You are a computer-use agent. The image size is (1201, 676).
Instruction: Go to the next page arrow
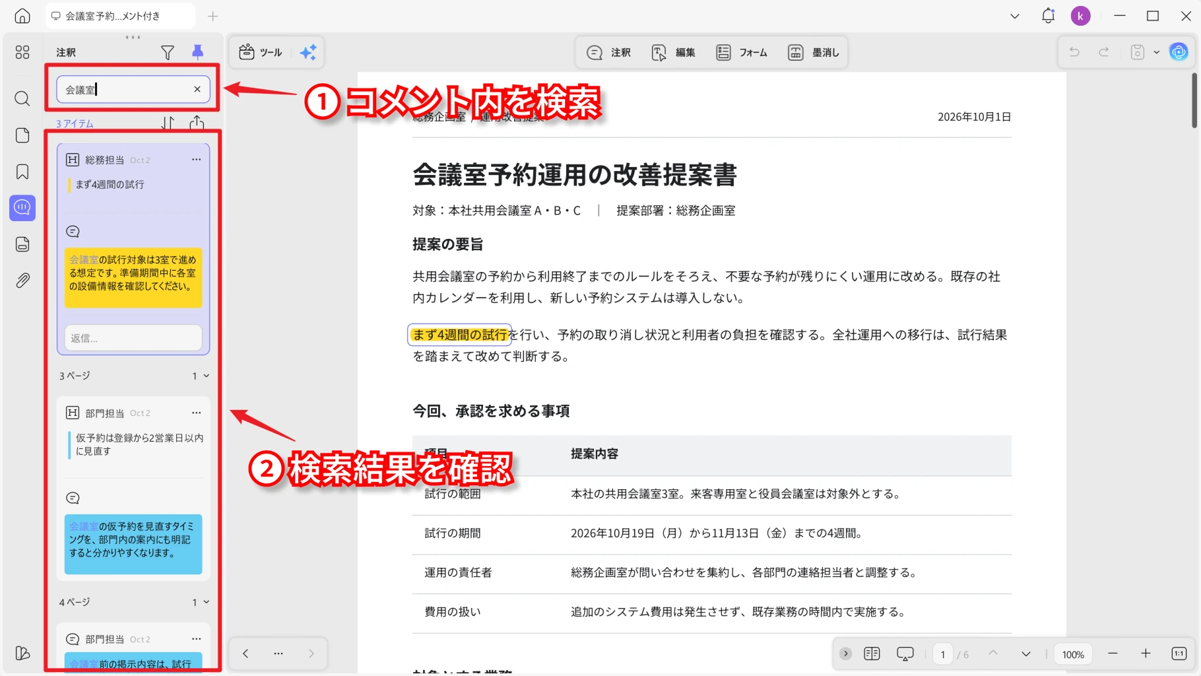click(x=1026, y=654)
